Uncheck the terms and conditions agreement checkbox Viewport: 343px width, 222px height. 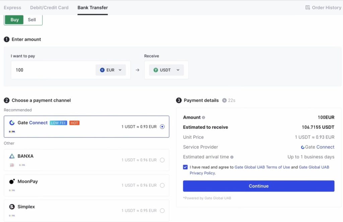click(x=185, y=167)
